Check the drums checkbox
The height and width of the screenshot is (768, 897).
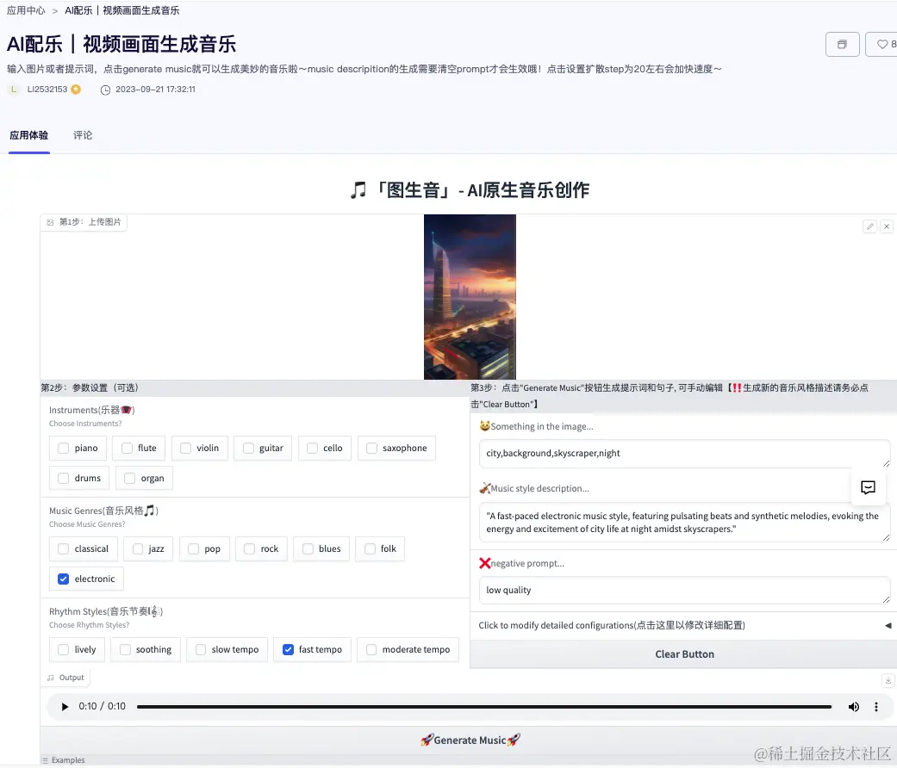click(64, 479)
